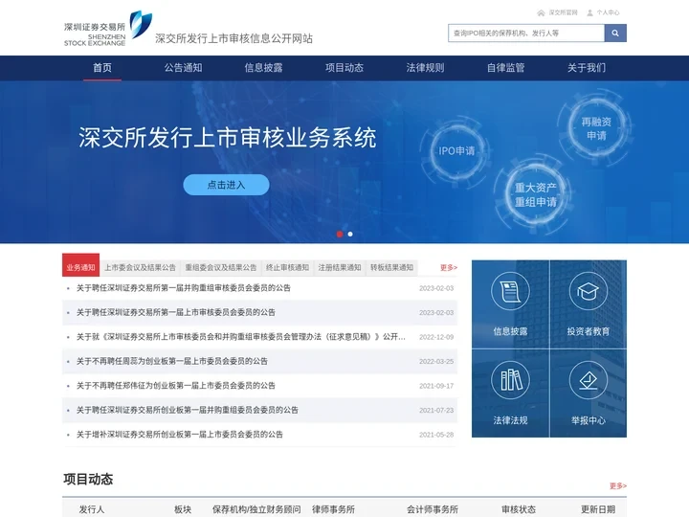Screen dimensions: 689x517
Task: Switch to 注册结果通知 tab
Action: pos(340,267)
